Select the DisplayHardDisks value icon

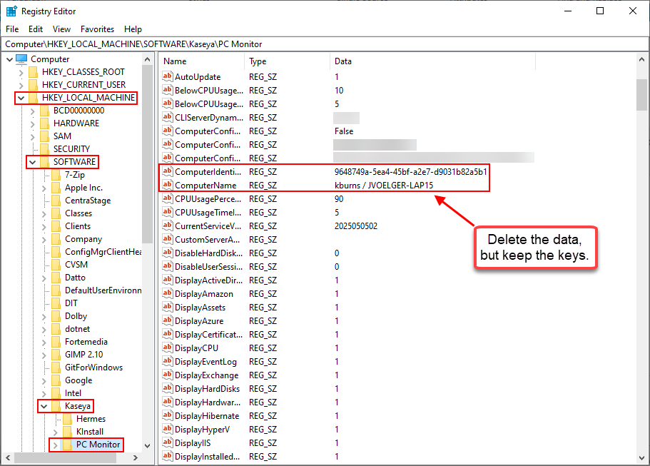[x=168, y=388]
